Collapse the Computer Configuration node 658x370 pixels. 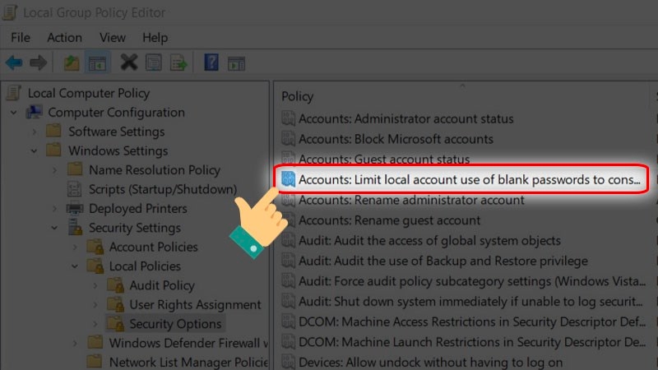[14, 113]
